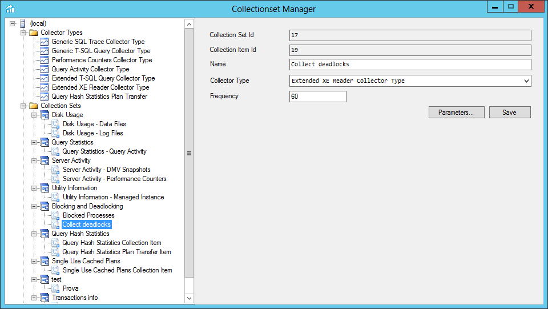Image resolution: width=548 pixels, height=309 pixels.
Task: Click the Generic SQL Trace Collector Type icon
Action: click(x=44, y=42)
